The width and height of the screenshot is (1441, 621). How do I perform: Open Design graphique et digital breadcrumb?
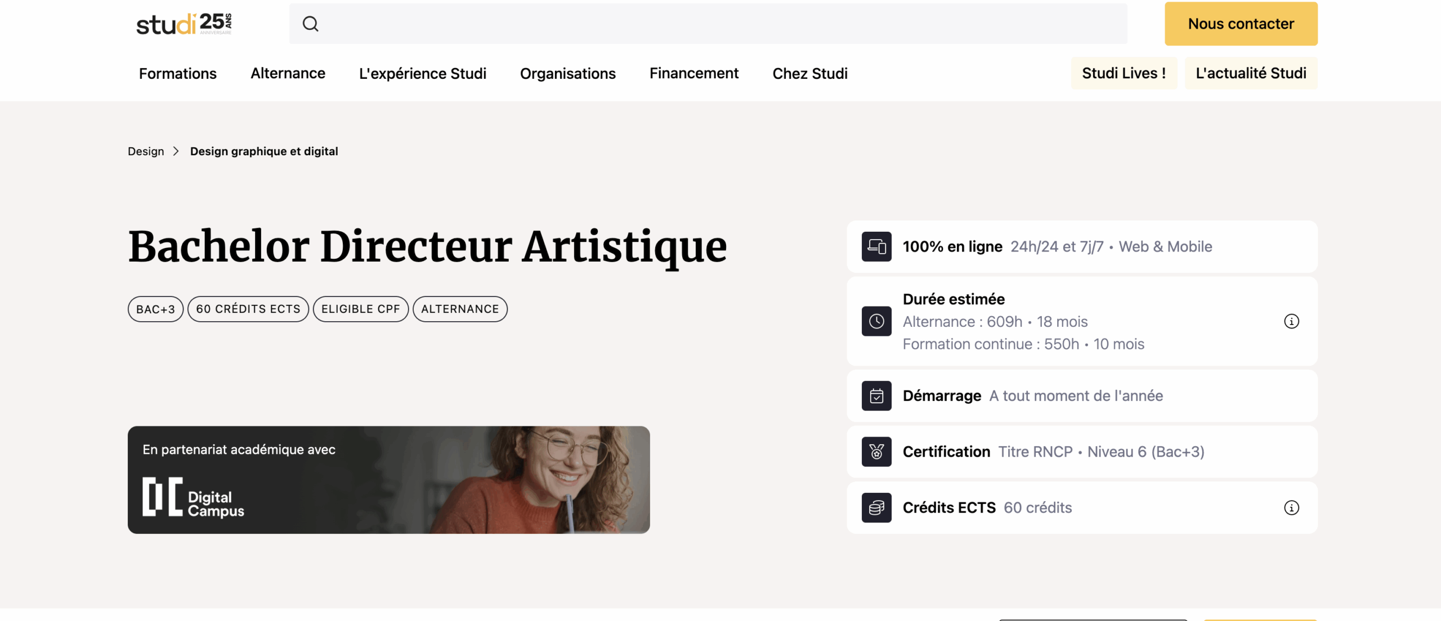(x=264, y=151)
